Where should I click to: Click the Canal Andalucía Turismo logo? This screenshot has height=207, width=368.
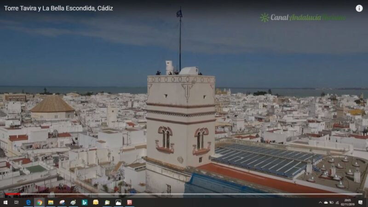point(302,17)
